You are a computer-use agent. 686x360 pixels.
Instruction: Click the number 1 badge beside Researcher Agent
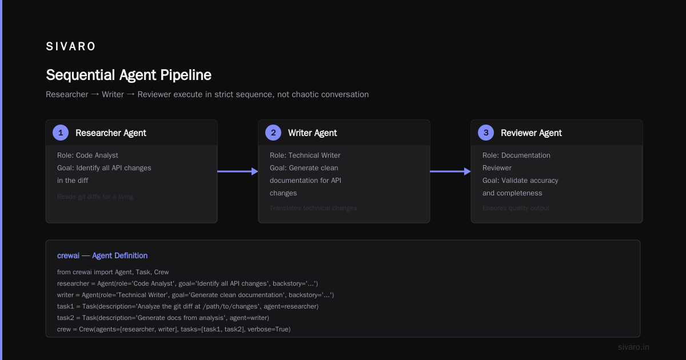click(x=60, y=133)
